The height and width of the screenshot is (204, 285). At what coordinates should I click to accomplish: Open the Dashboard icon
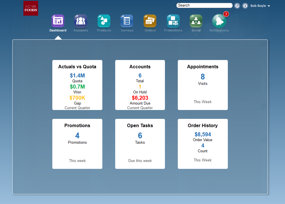[58, 21]
